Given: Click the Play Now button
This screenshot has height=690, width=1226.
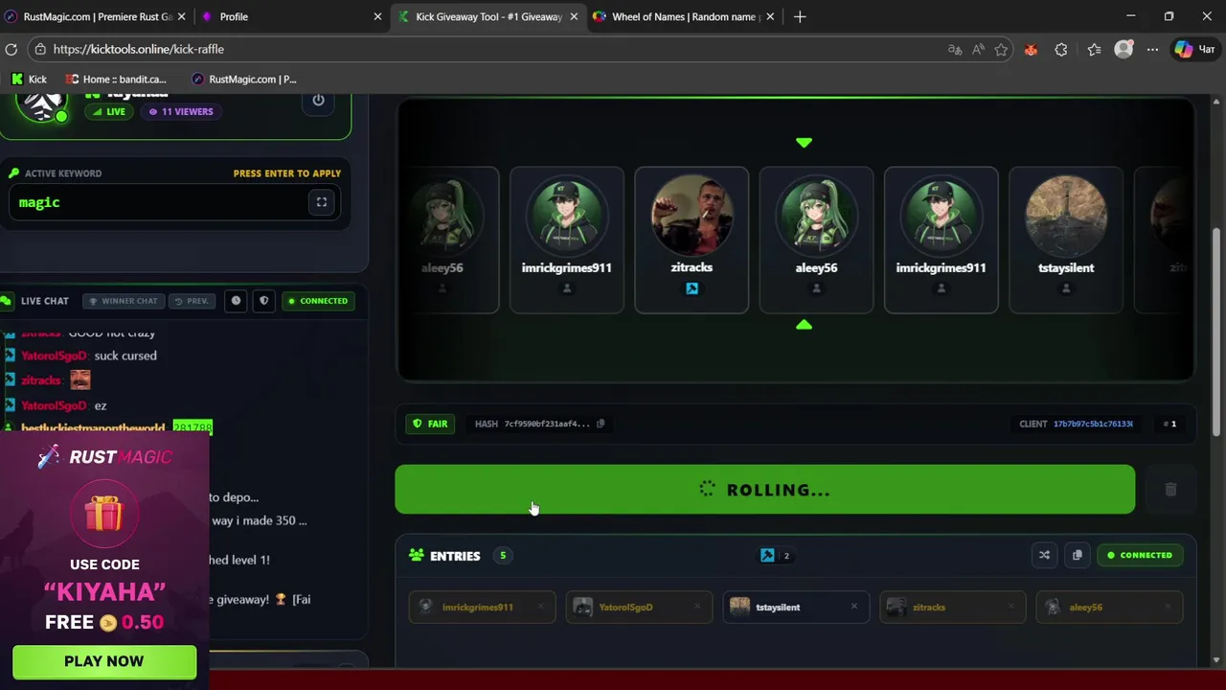Looking at the screenshot, I should (103, 661).
